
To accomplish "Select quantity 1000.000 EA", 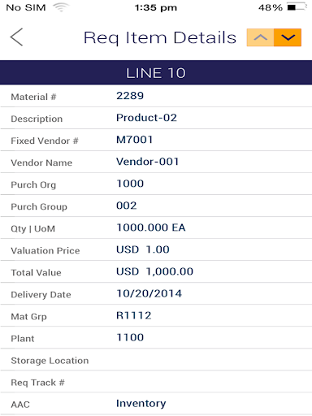I will click(151, 227).
